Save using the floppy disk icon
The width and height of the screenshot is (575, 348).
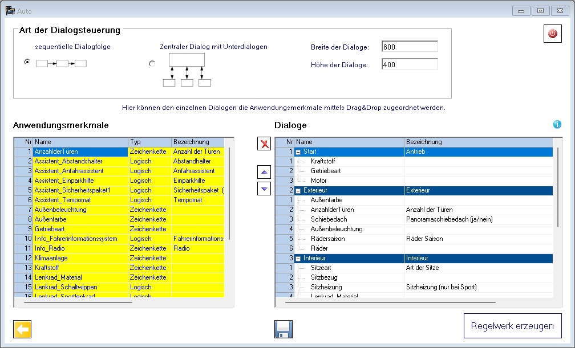coord(284,329)
